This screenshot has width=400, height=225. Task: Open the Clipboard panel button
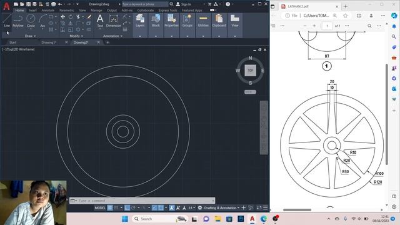click(x=219, y=21)
